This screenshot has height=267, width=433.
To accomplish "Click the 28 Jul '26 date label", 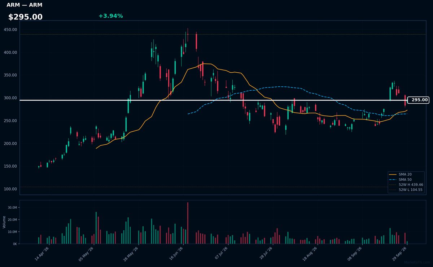I will [266, 254].
